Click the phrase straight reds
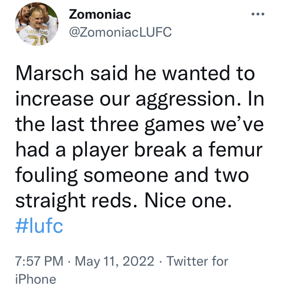This screenshot has width=281, height=299. (76, 201)
